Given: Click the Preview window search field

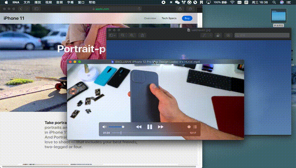Looking at the screenshot, I should 262,35.
